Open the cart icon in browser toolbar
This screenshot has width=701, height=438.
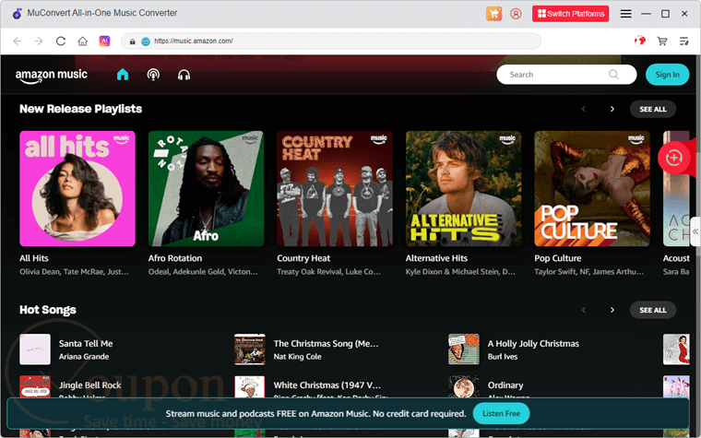point(662,41)
